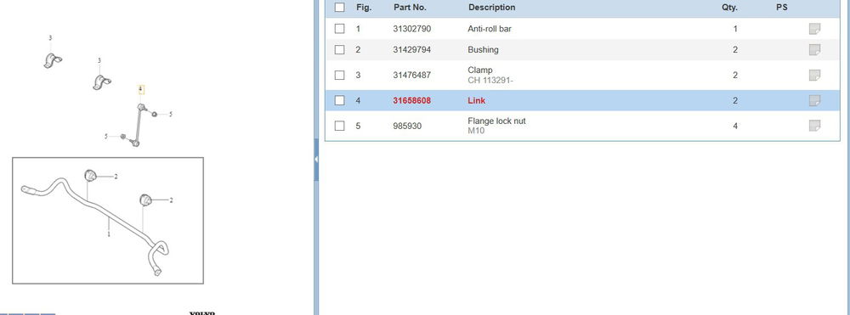
Task: Open part number 31658608 link
Action: (412, 101)
